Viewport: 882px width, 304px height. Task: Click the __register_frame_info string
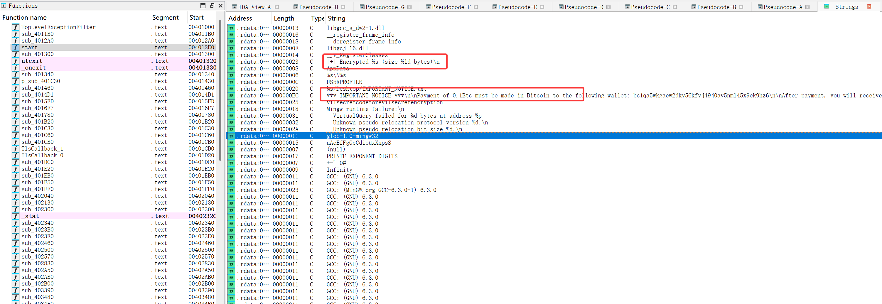[x=360, y=35]
